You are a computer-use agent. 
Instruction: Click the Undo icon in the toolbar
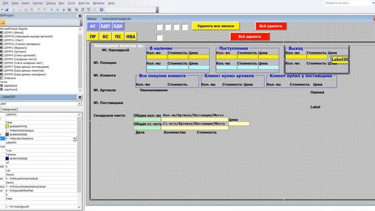tap(39, 9)
